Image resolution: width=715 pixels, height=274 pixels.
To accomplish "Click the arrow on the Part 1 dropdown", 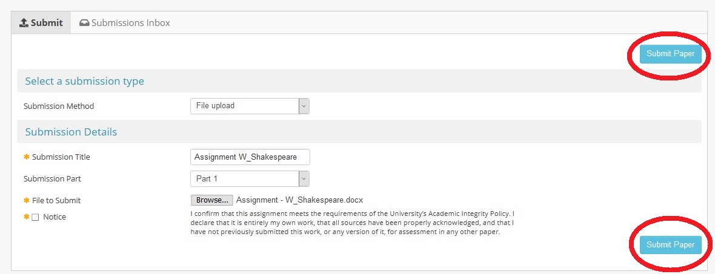I will (304, 179).
